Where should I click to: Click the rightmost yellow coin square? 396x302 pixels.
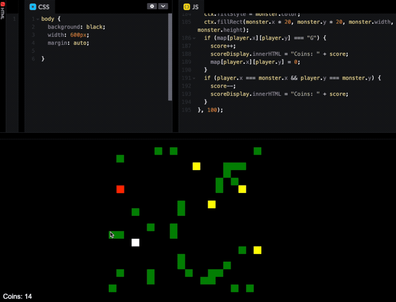pyautogui.click(x=257, y=250)
